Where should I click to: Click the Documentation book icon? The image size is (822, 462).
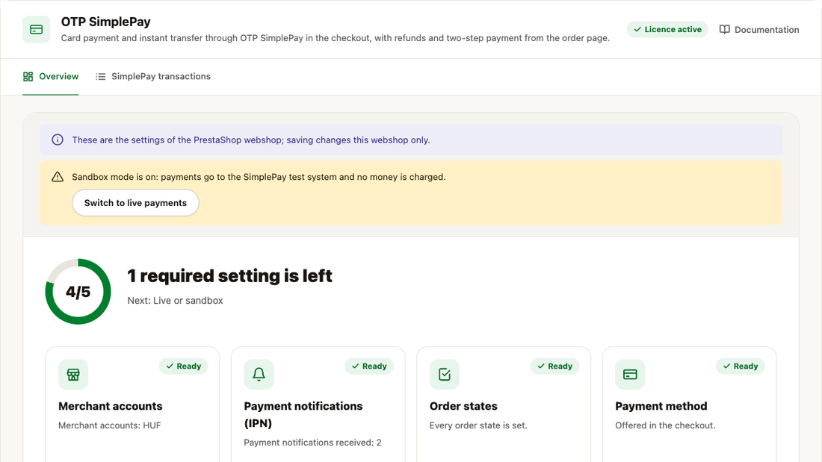tap(725, 29)
